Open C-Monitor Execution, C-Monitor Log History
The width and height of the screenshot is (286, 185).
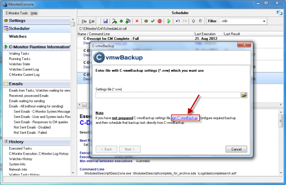(39, 154)
